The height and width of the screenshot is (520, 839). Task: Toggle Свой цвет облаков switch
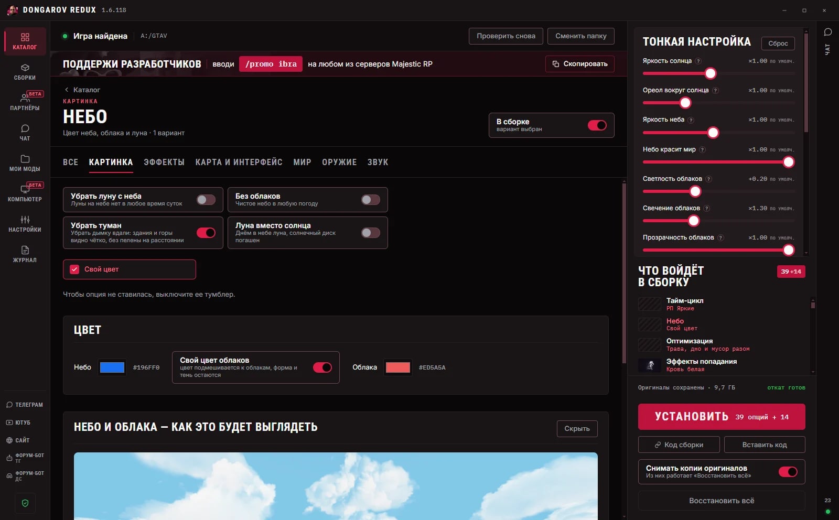pyautogui.click(x=322, y=367)
